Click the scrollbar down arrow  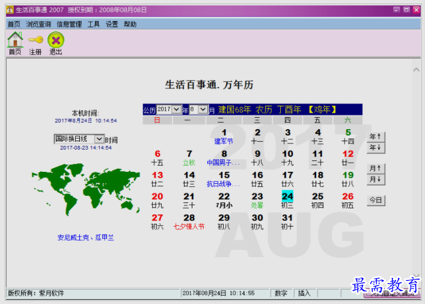[417, 276]
